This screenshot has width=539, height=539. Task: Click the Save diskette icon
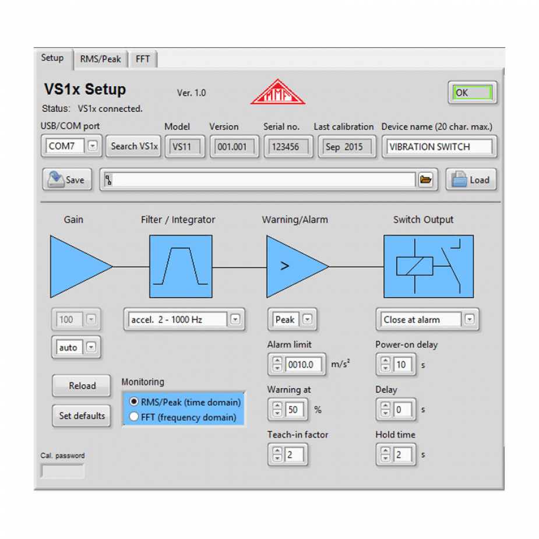(x=57, y=179)
